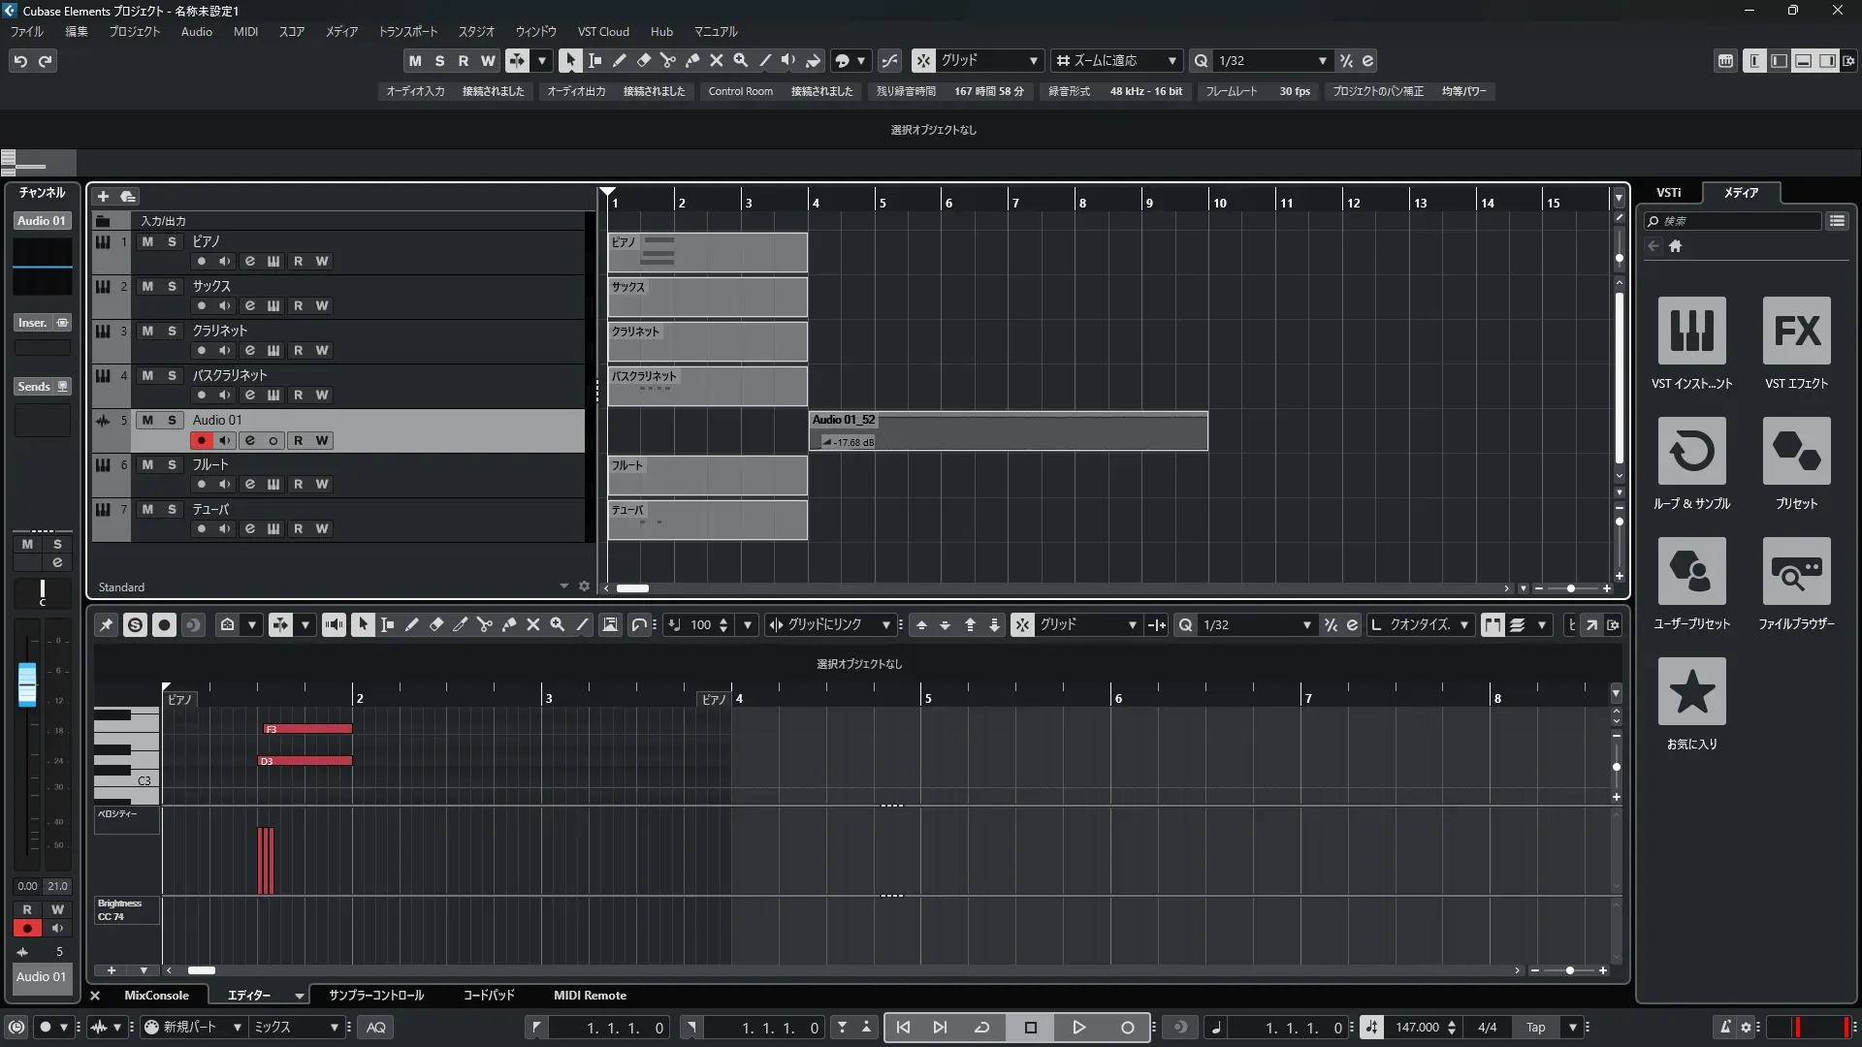The height and width of the screenshot is (1047, 1862).
Task: Open the top toolbar quantize 1/32 dropdown
Action: pos(1322,60)
